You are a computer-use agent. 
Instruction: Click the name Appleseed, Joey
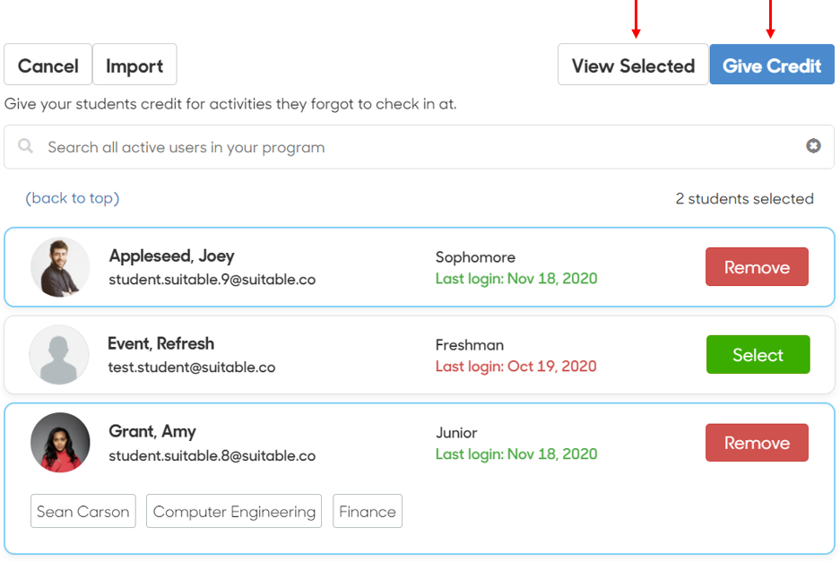coord(172,256)
